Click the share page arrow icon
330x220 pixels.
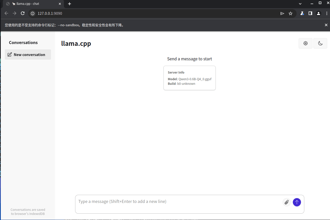pos(282,13)
